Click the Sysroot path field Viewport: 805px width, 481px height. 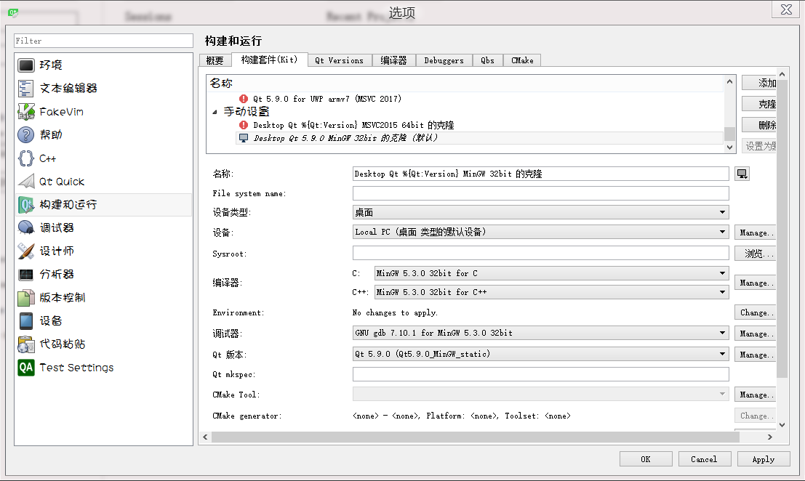click(540, 254)
